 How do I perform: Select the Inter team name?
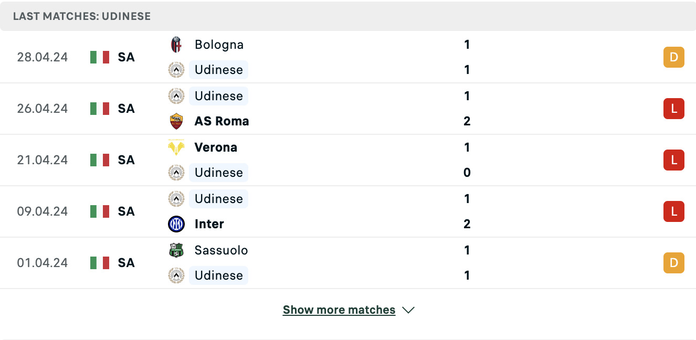(x=209, y=224)
